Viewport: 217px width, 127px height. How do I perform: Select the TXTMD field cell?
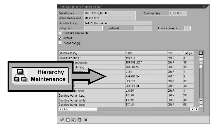point(146,100)
